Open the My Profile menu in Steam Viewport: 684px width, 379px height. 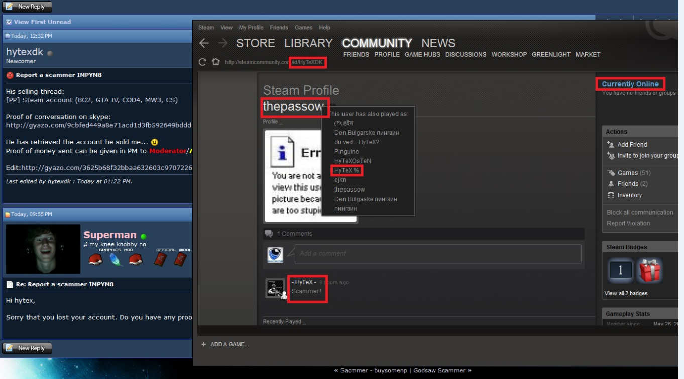[251, 28]
